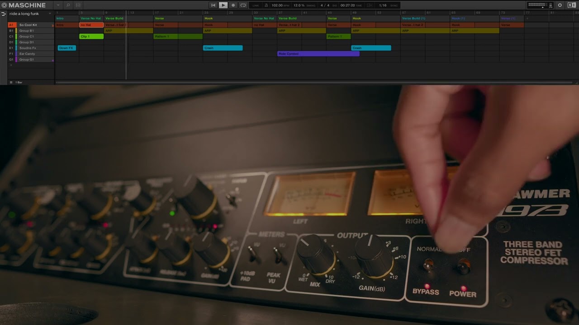This screenshot has height=325, width=579.
Task: Enable the LINK button
Action: [256, 5]
